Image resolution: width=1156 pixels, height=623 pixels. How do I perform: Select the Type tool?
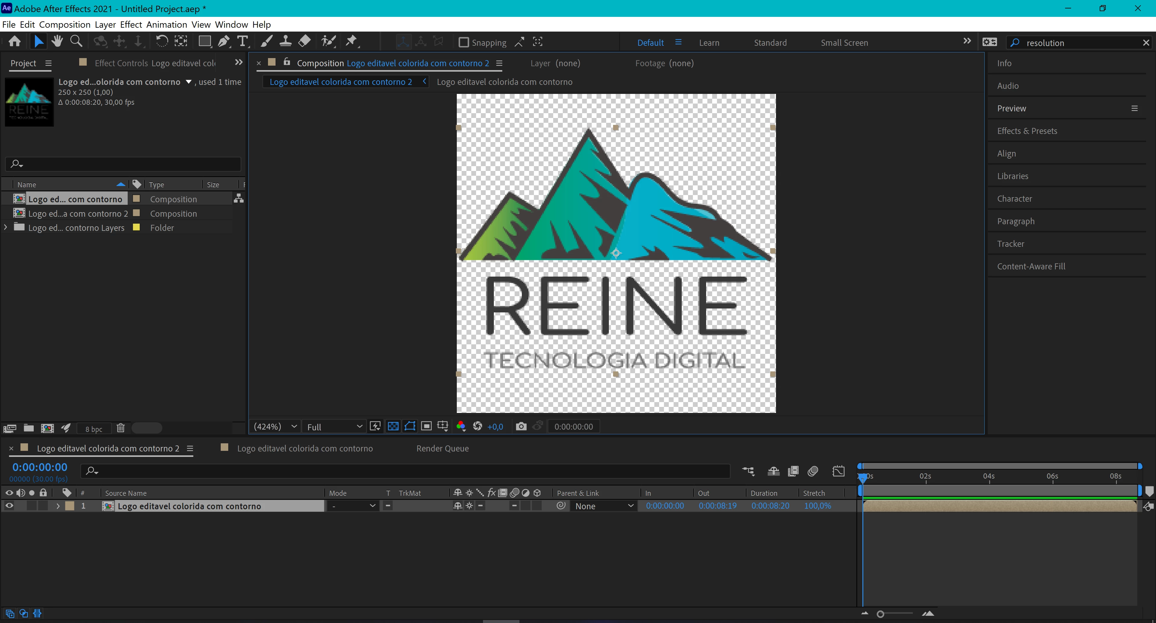pyautogui.click(x=242, y=42)
